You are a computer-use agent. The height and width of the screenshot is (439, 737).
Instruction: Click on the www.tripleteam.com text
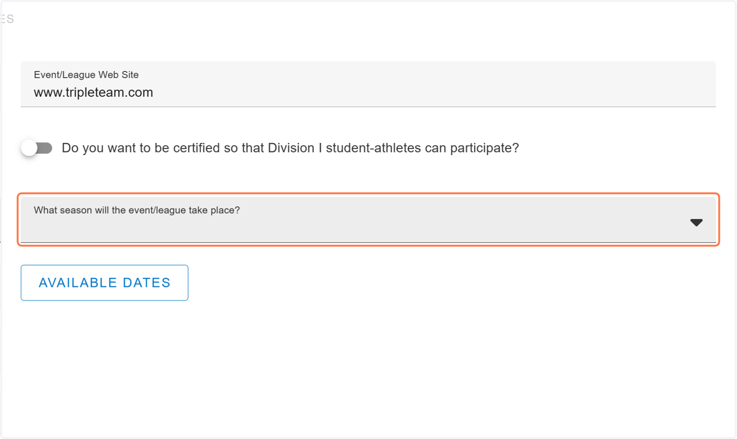point(93,93)
